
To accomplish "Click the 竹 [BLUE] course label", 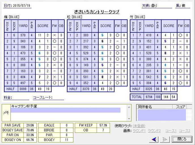I will (x=137, y=17).
